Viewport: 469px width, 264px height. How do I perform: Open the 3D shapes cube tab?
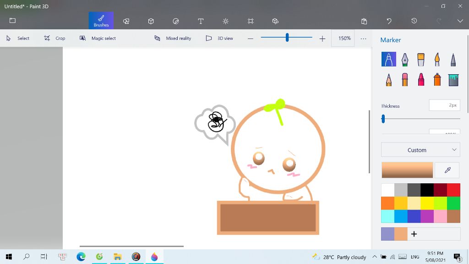(x=151, y=21)
